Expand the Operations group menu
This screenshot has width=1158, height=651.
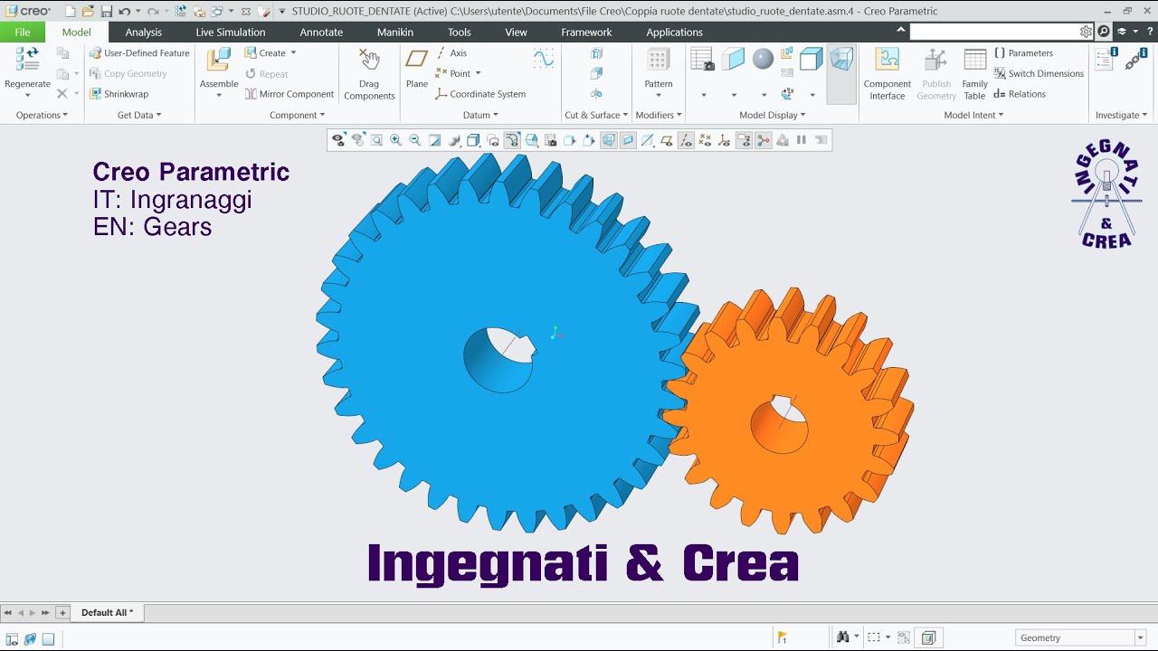42,115
